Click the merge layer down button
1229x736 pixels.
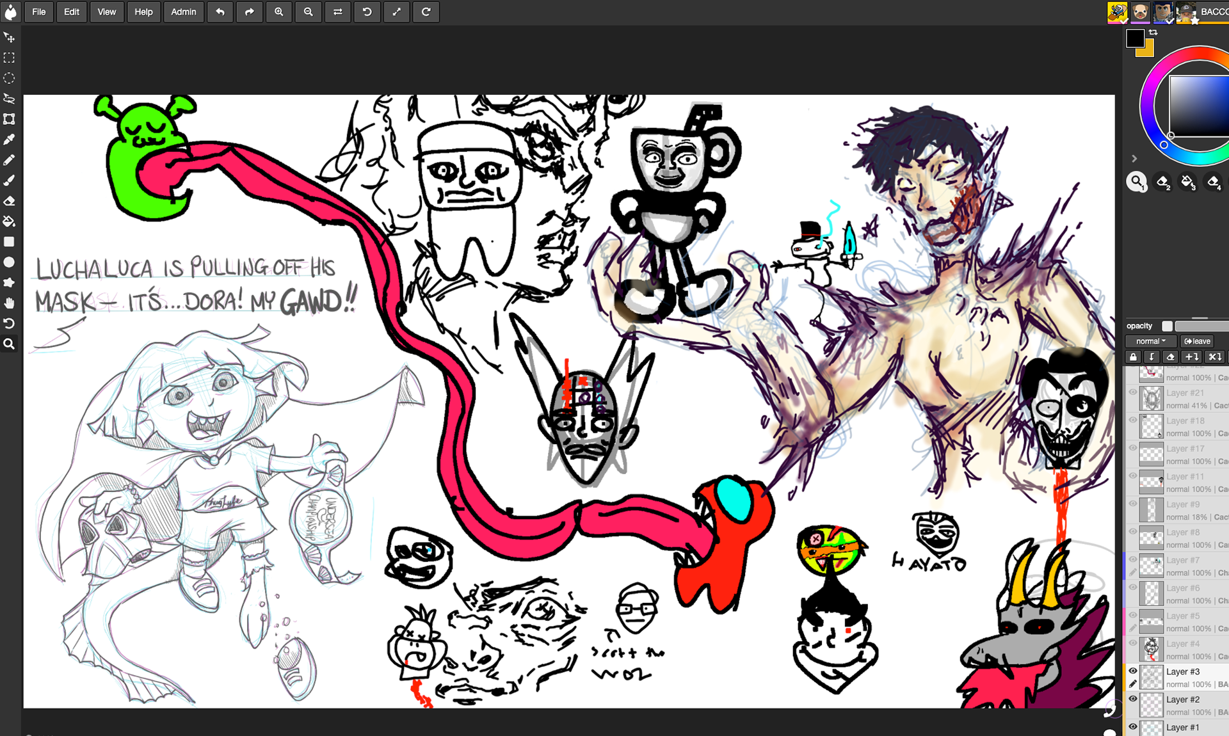[1214, 357]
